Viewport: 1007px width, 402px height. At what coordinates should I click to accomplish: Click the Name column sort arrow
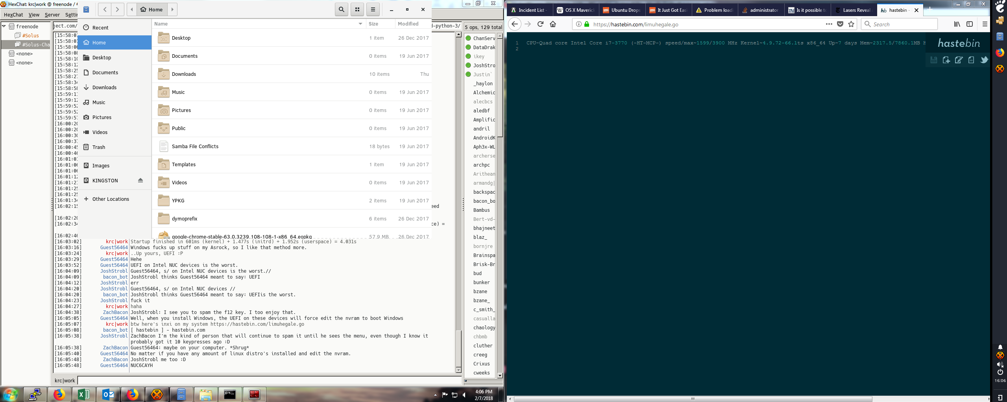coord(360,24)
